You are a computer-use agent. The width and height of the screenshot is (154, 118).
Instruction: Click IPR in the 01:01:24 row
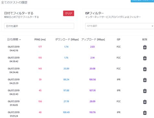(119, 112)
